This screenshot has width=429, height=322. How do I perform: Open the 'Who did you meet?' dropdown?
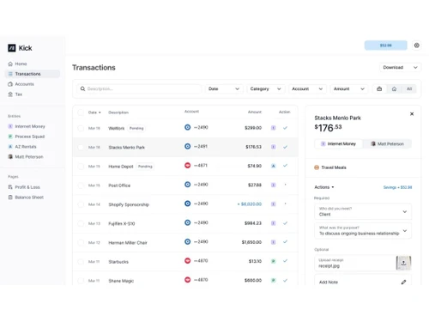coord(363,211)
